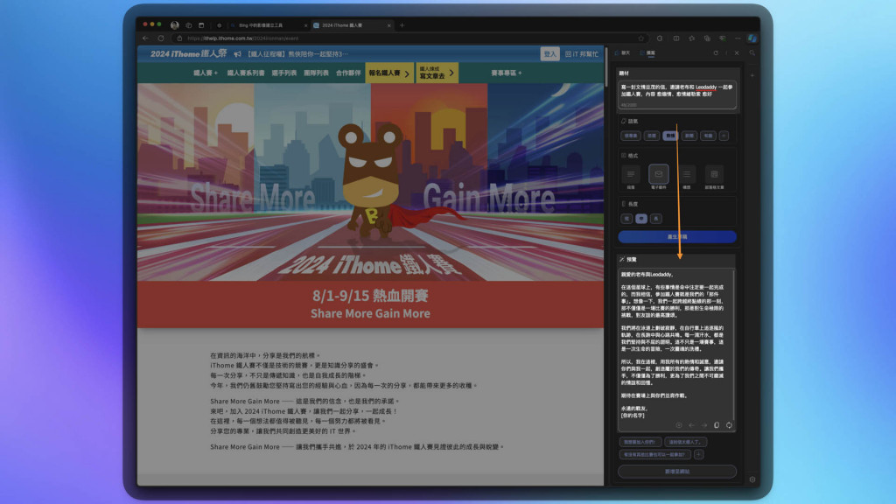Open sidebar settings gear at bottom right

tap(752, 479)
